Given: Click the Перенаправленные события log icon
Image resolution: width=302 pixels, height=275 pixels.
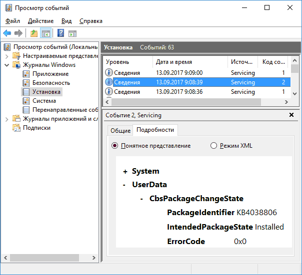Looking at the screenshot, I should click(x=26, y=110).
